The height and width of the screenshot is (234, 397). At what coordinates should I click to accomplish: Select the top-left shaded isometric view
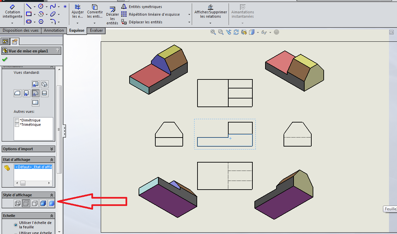pyautogui.click(x=158, y=69)
